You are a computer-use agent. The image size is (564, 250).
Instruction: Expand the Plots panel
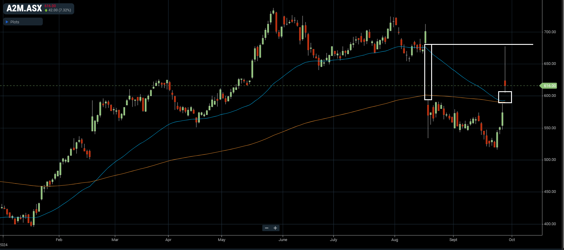(23, 22)
